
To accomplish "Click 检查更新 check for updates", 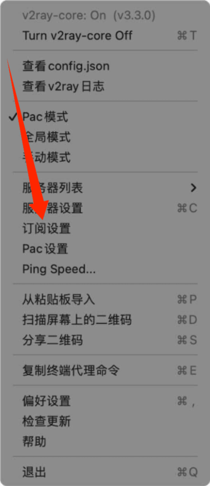I will (105, 421).
